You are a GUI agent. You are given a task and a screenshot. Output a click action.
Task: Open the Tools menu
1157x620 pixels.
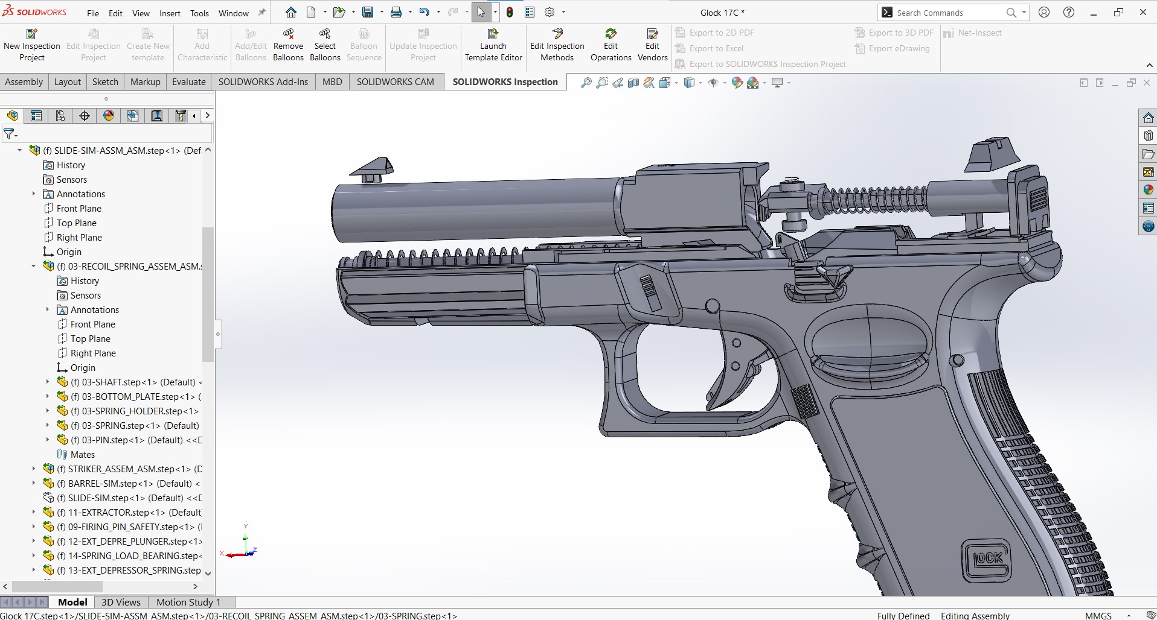199,13
